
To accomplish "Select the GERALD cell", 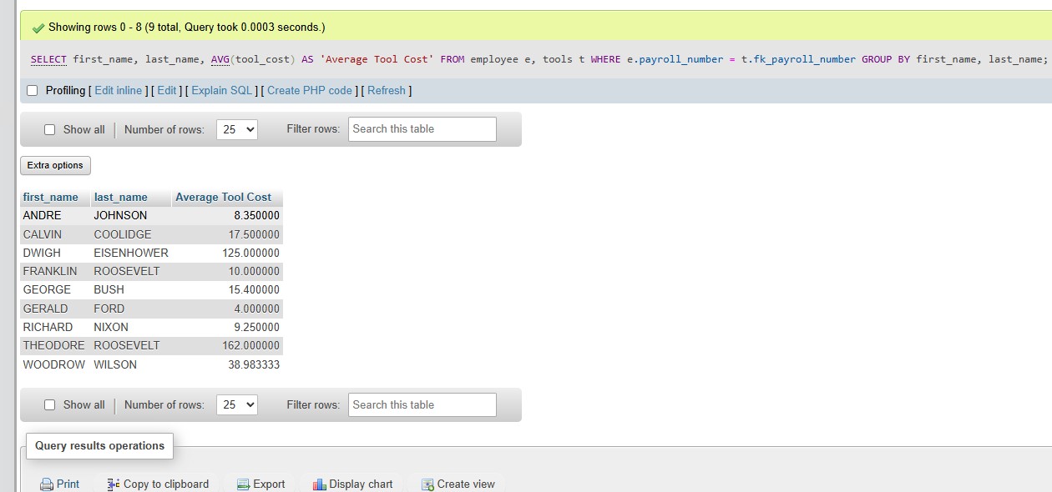I will 55,309.
